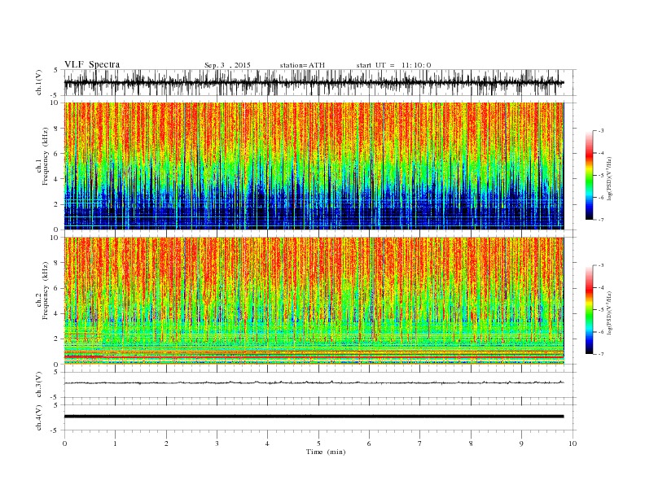
Task: Click the x-axis tick label "6"
Action: click(x=370, y=443)
